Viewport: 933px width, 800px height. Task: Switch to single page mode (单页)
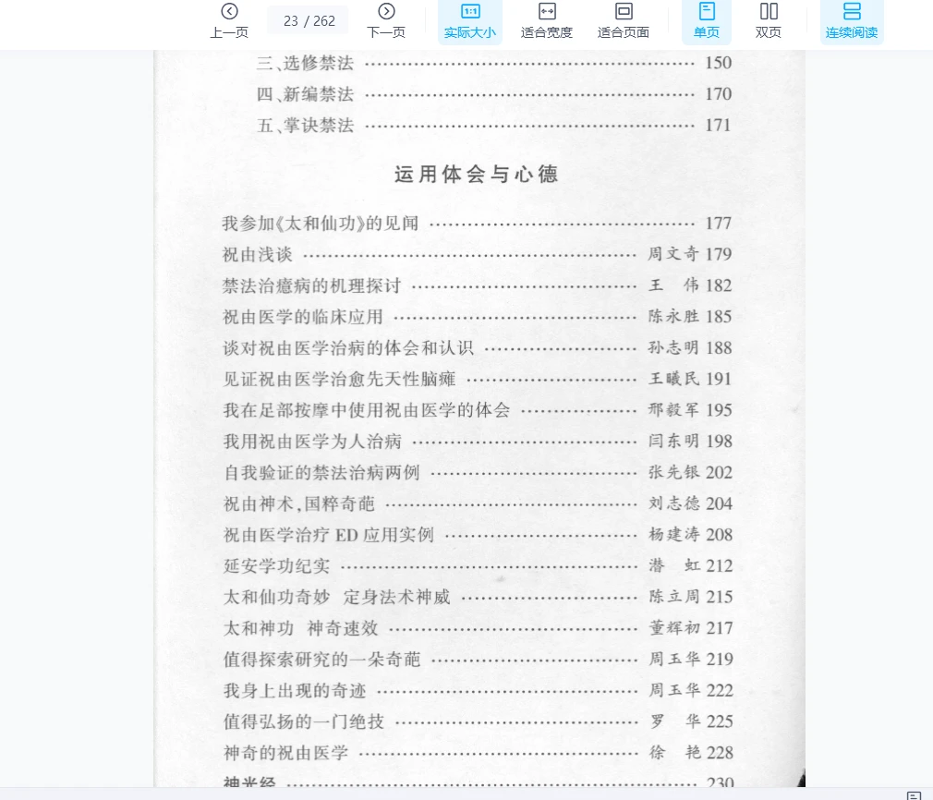707,21
